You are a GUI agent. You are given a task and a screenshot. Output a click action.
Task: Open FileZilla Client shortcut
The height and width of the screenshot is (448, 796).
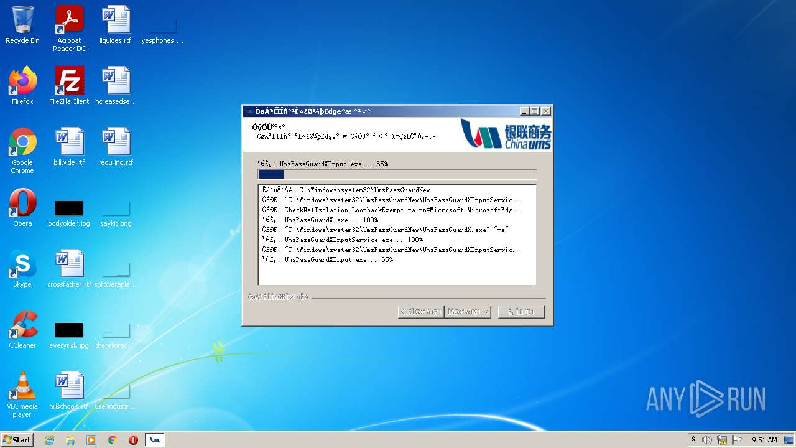click(69, 86)
